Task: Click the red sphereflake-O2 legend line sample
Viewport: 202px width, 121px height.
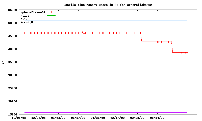Action: 51,12
